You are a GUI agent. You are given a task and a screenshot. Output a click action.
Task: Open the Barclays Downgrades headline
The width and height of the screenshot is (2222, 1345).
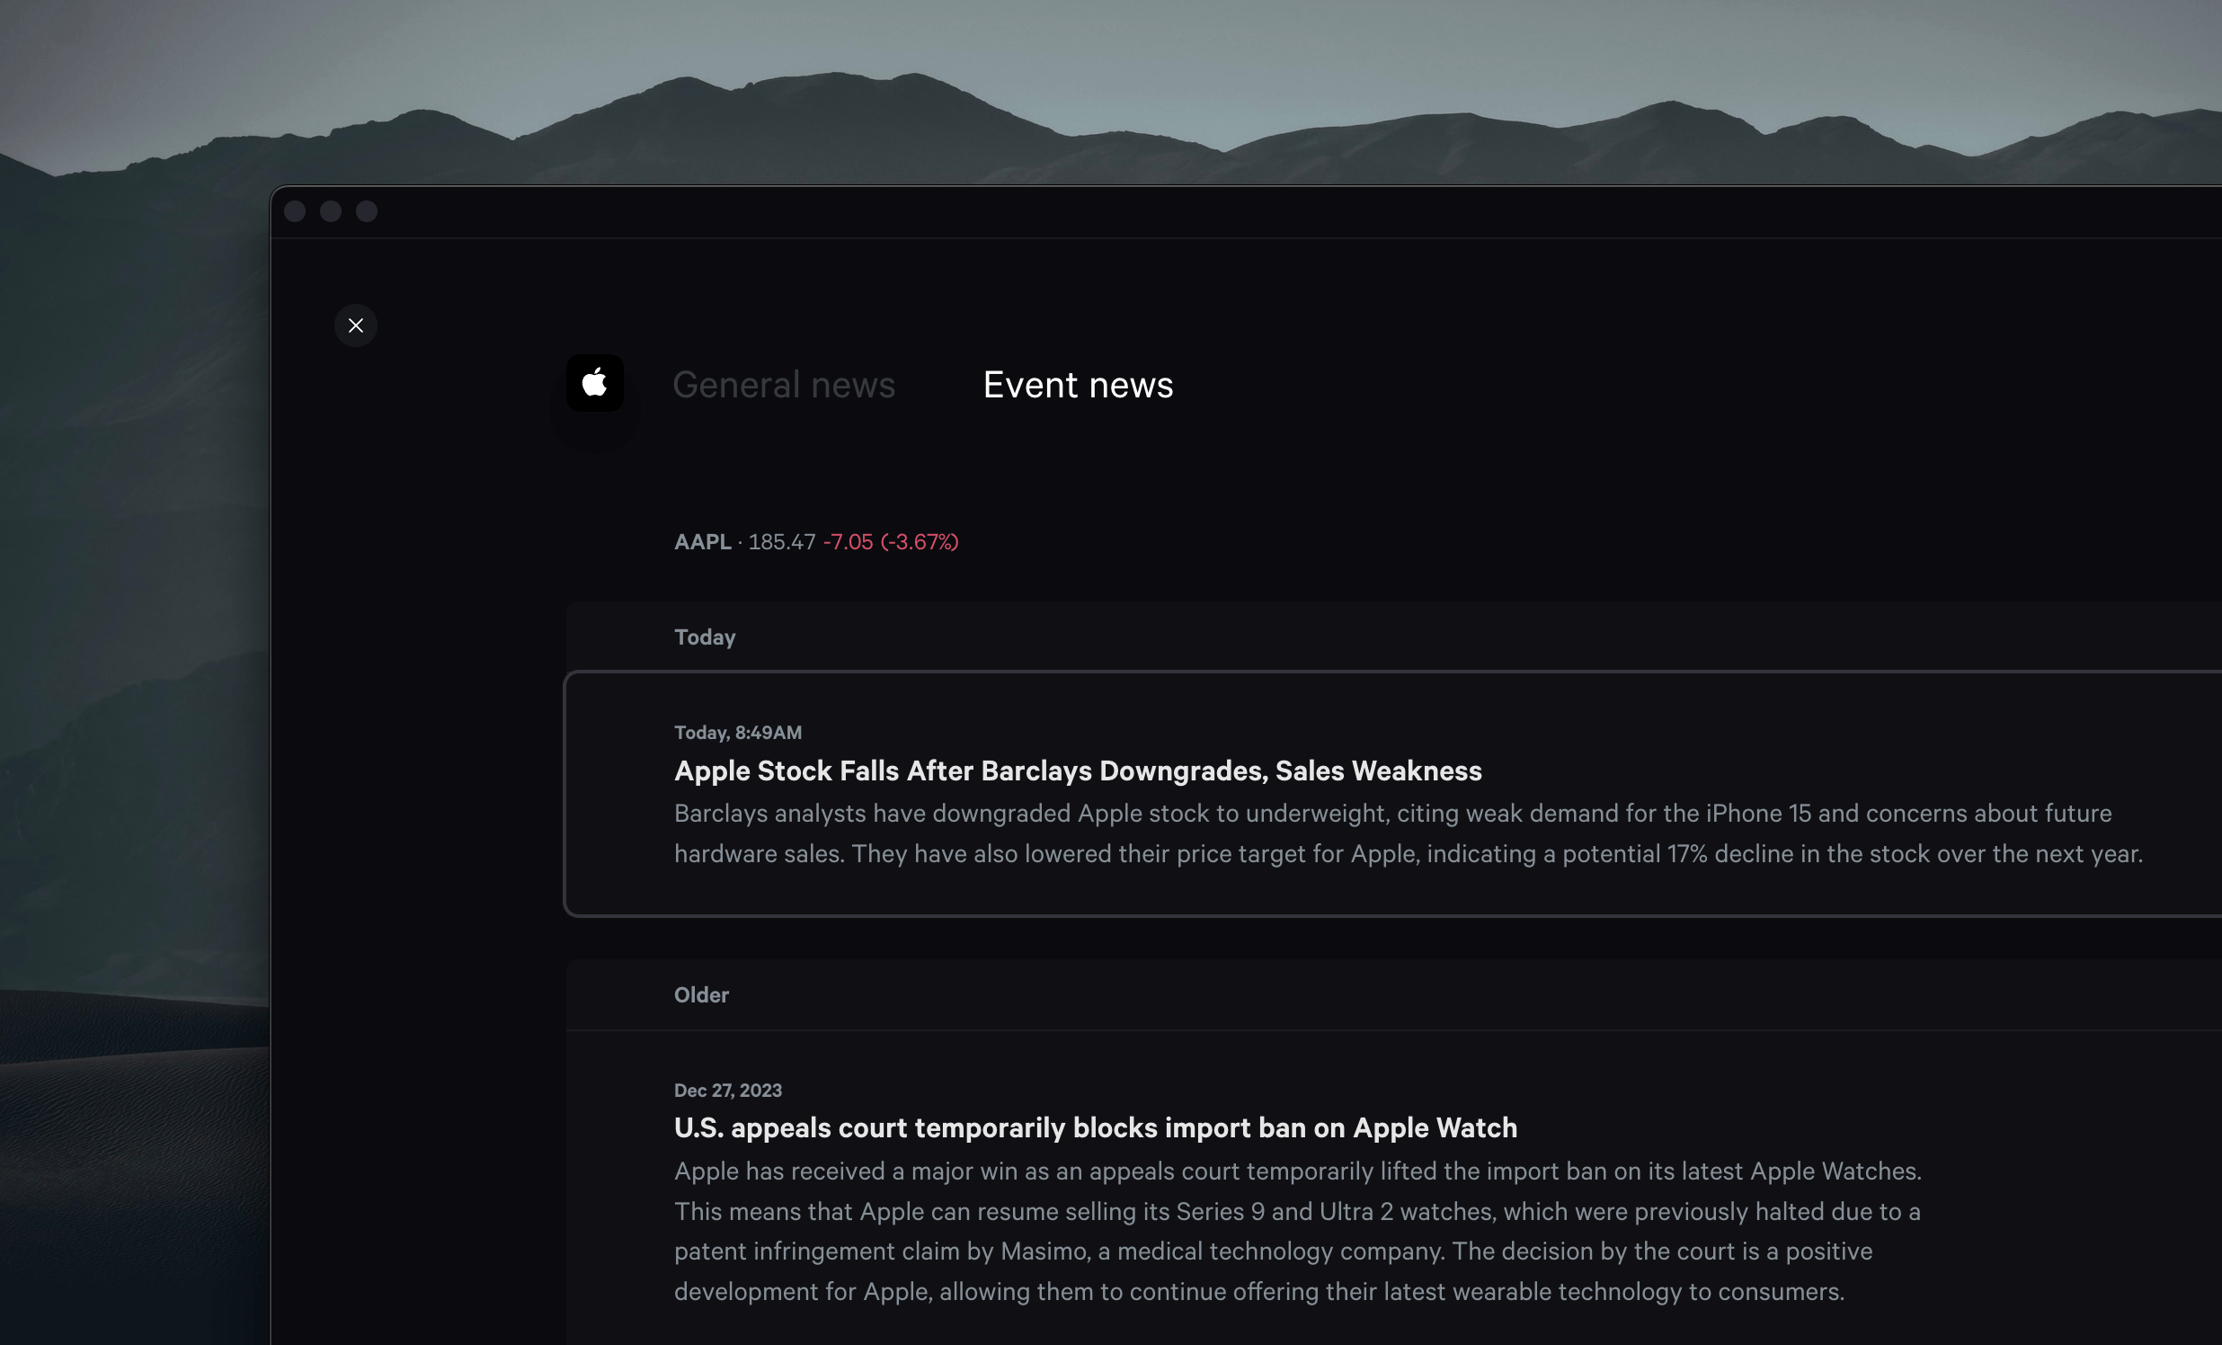click(1078, 770)
